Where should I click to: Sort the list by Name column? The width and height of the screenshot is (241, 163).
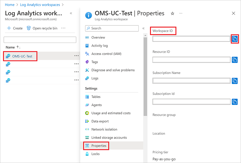point(13,47)
